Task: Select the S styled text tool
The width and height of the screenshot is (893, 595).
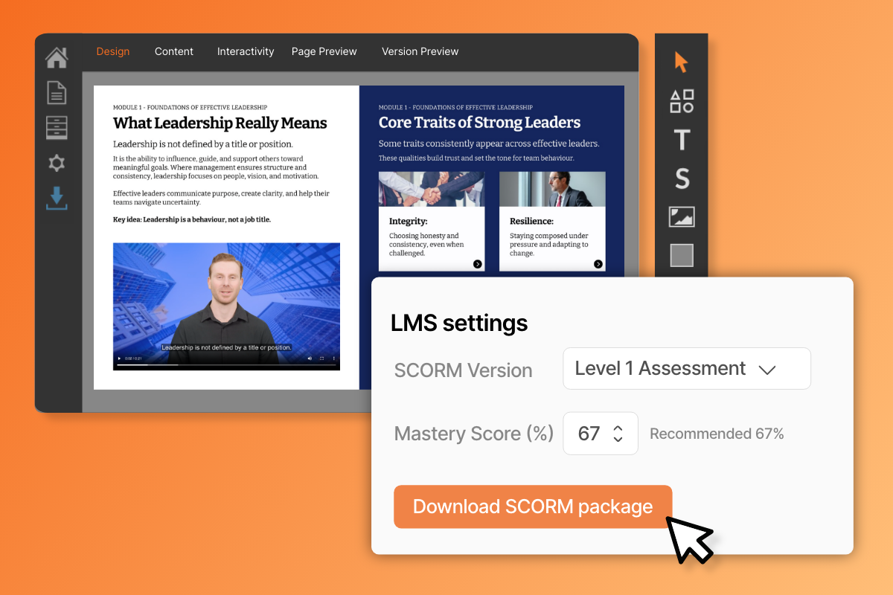Action: coord(682,178)
